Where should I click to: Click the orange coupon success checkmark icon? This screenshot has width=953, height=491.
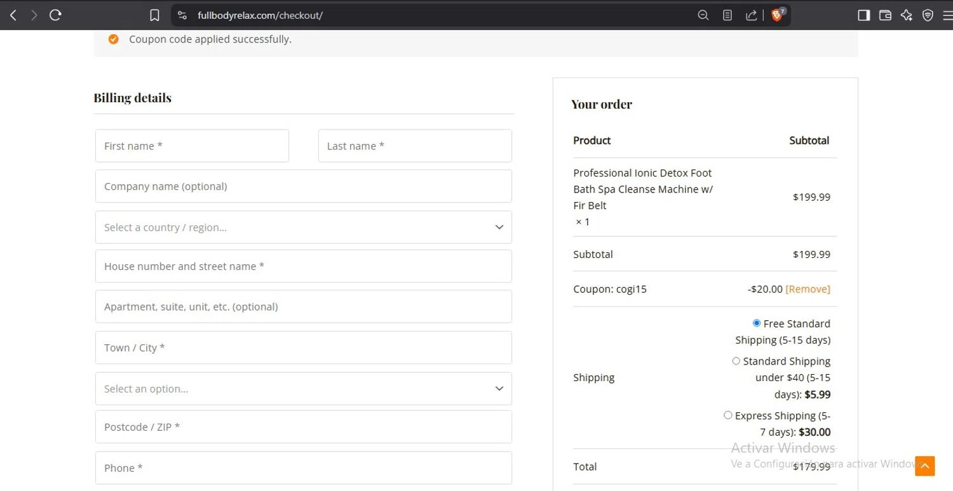click(x=113, y=39)
